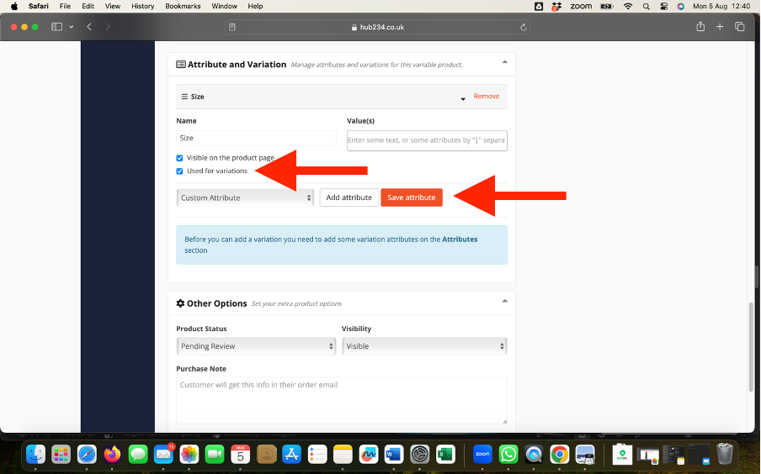Click the Save attribute button
The height and width of the screenshot is (474, 761).
pyautogui.click(x=412, y=197)
